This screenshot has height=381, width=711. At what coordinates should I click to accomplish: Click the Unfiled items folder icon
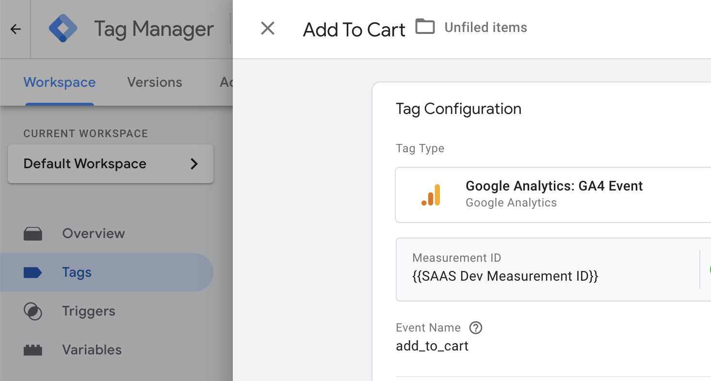pos(425,27)
